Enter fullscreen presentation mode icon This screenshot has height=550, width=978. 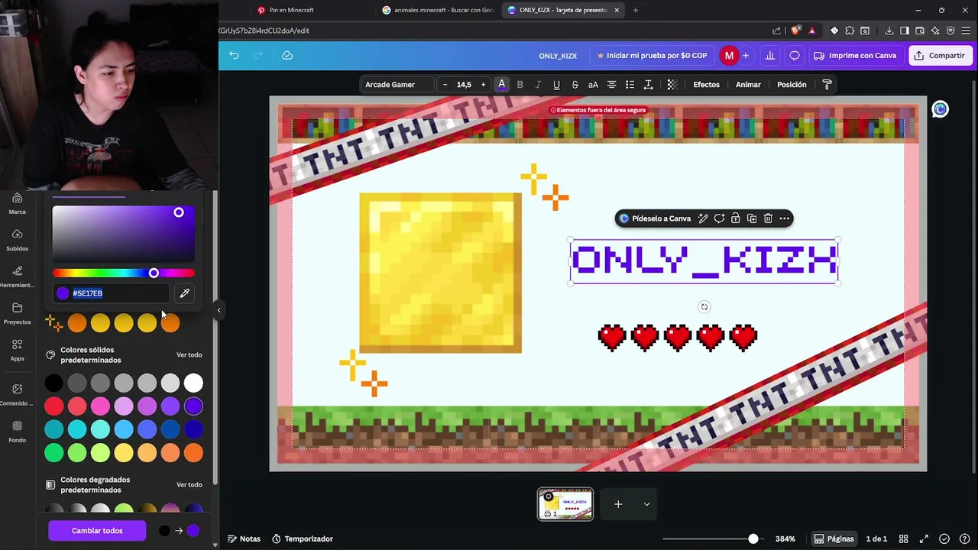(x=924, y=539)
